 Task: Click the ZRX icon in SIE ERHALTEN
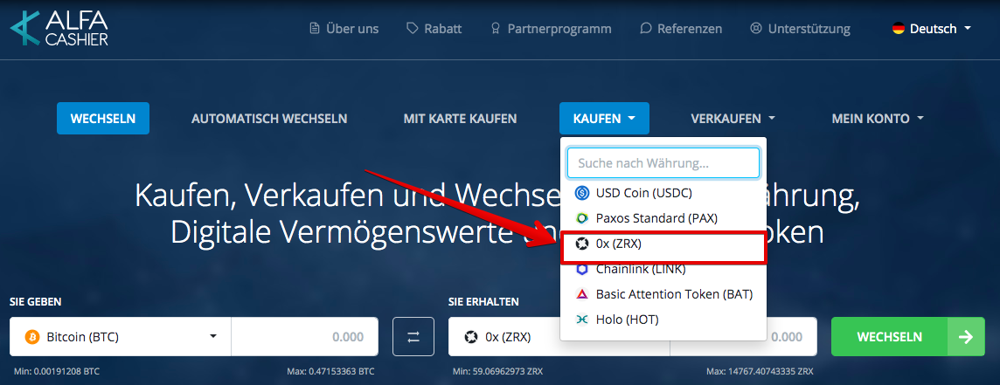(470, 337)
